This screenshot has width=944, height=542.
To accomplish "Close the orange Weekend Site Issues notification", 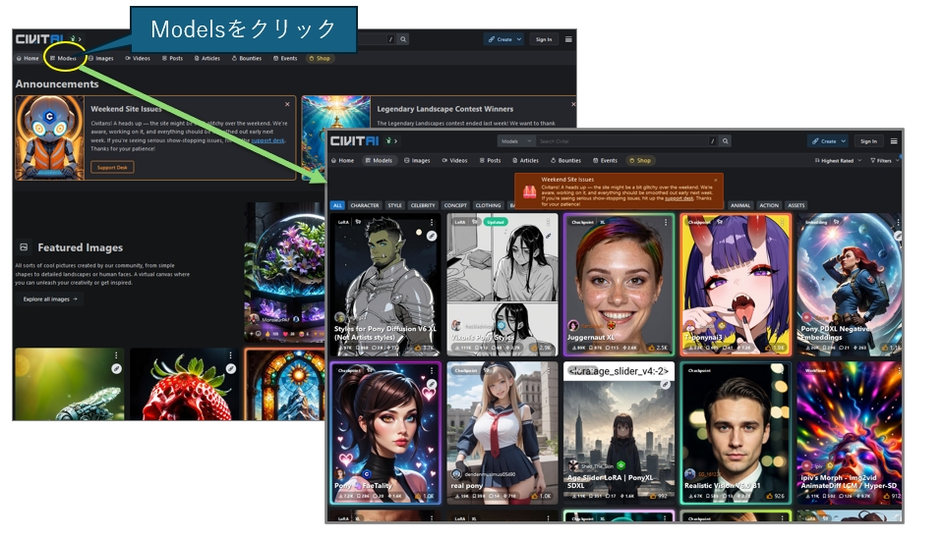I will 715,180.
